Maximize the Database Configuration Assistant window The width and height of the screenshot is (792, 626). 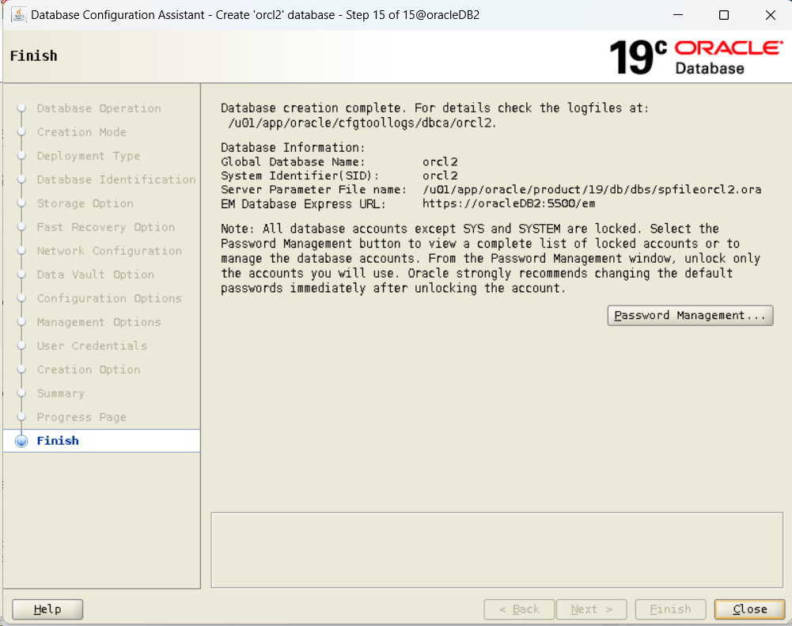tap(724, 15)
